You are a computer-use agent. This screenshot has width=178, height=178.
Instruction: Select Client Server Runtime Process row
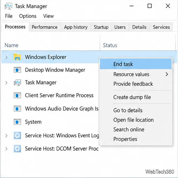pos(50,95)
